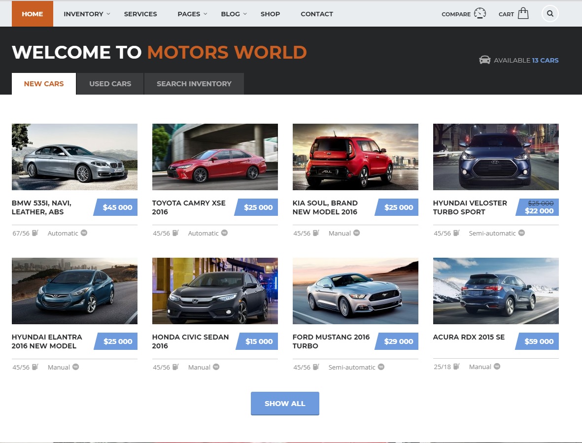582x443 pixels.
Task: Open the Contact menu item
Action: pyautogui.click(x=316, y=14)
